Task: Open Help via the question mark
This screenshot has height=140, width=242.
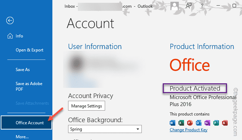Action: 202,6
